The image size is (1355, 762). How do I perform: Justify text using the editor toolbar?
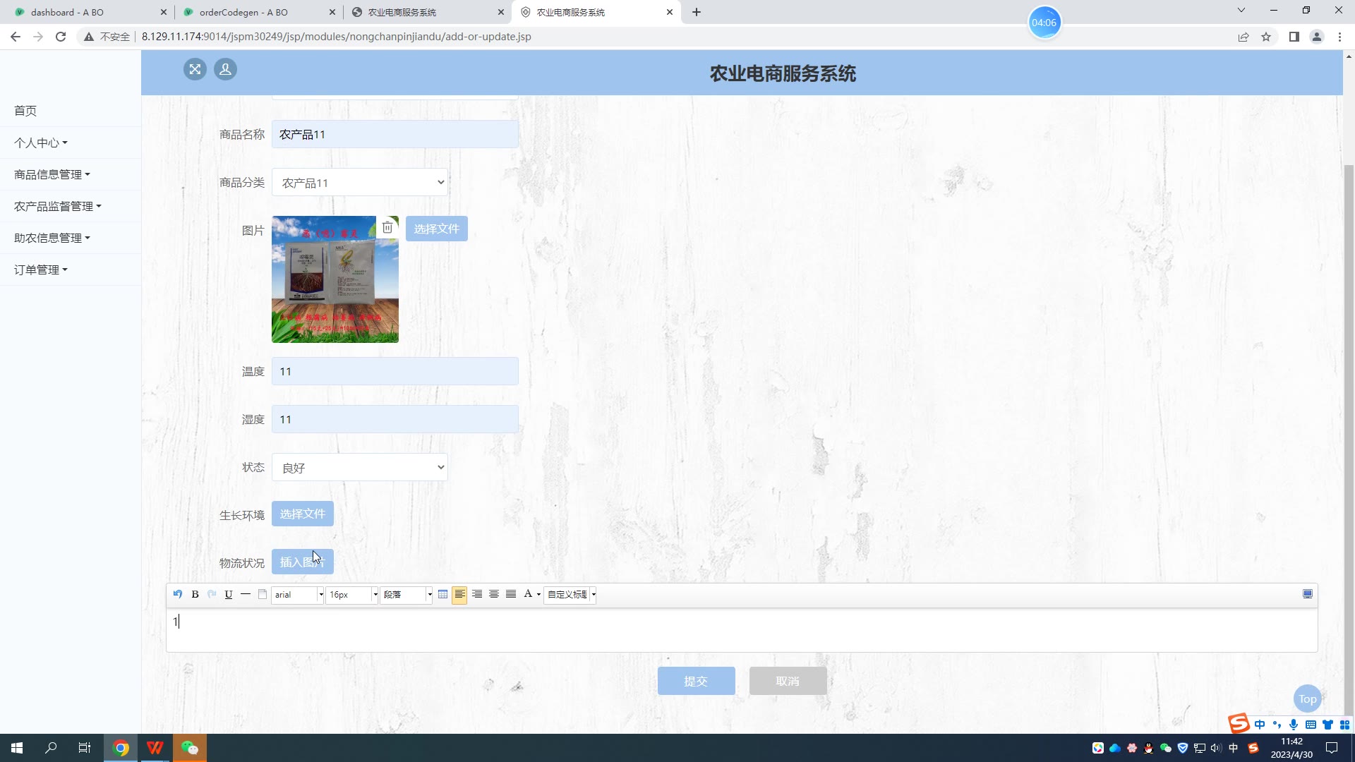[x=511, y=594]
